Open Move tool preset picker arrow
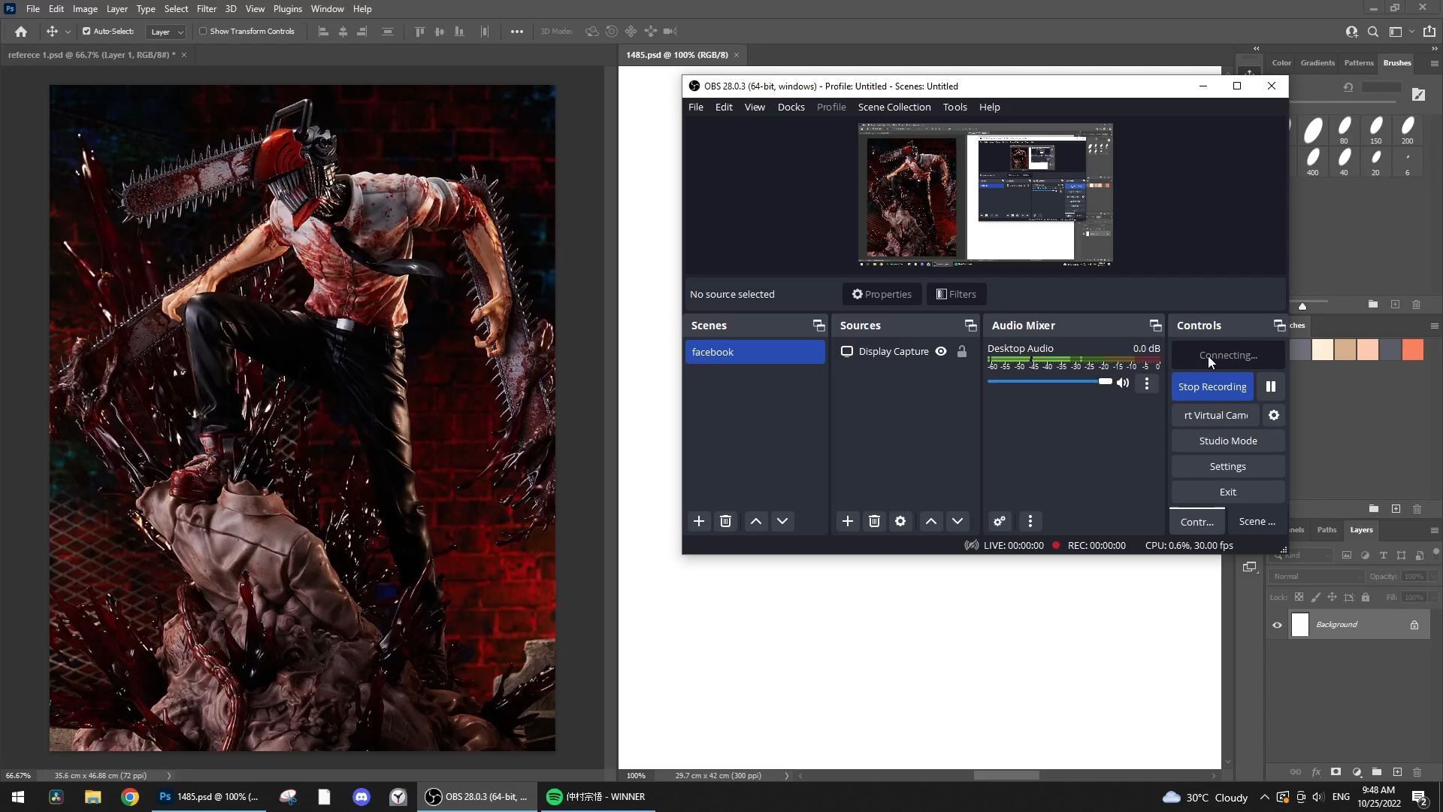Screen dimensions: 1443x812 [68, 32]
